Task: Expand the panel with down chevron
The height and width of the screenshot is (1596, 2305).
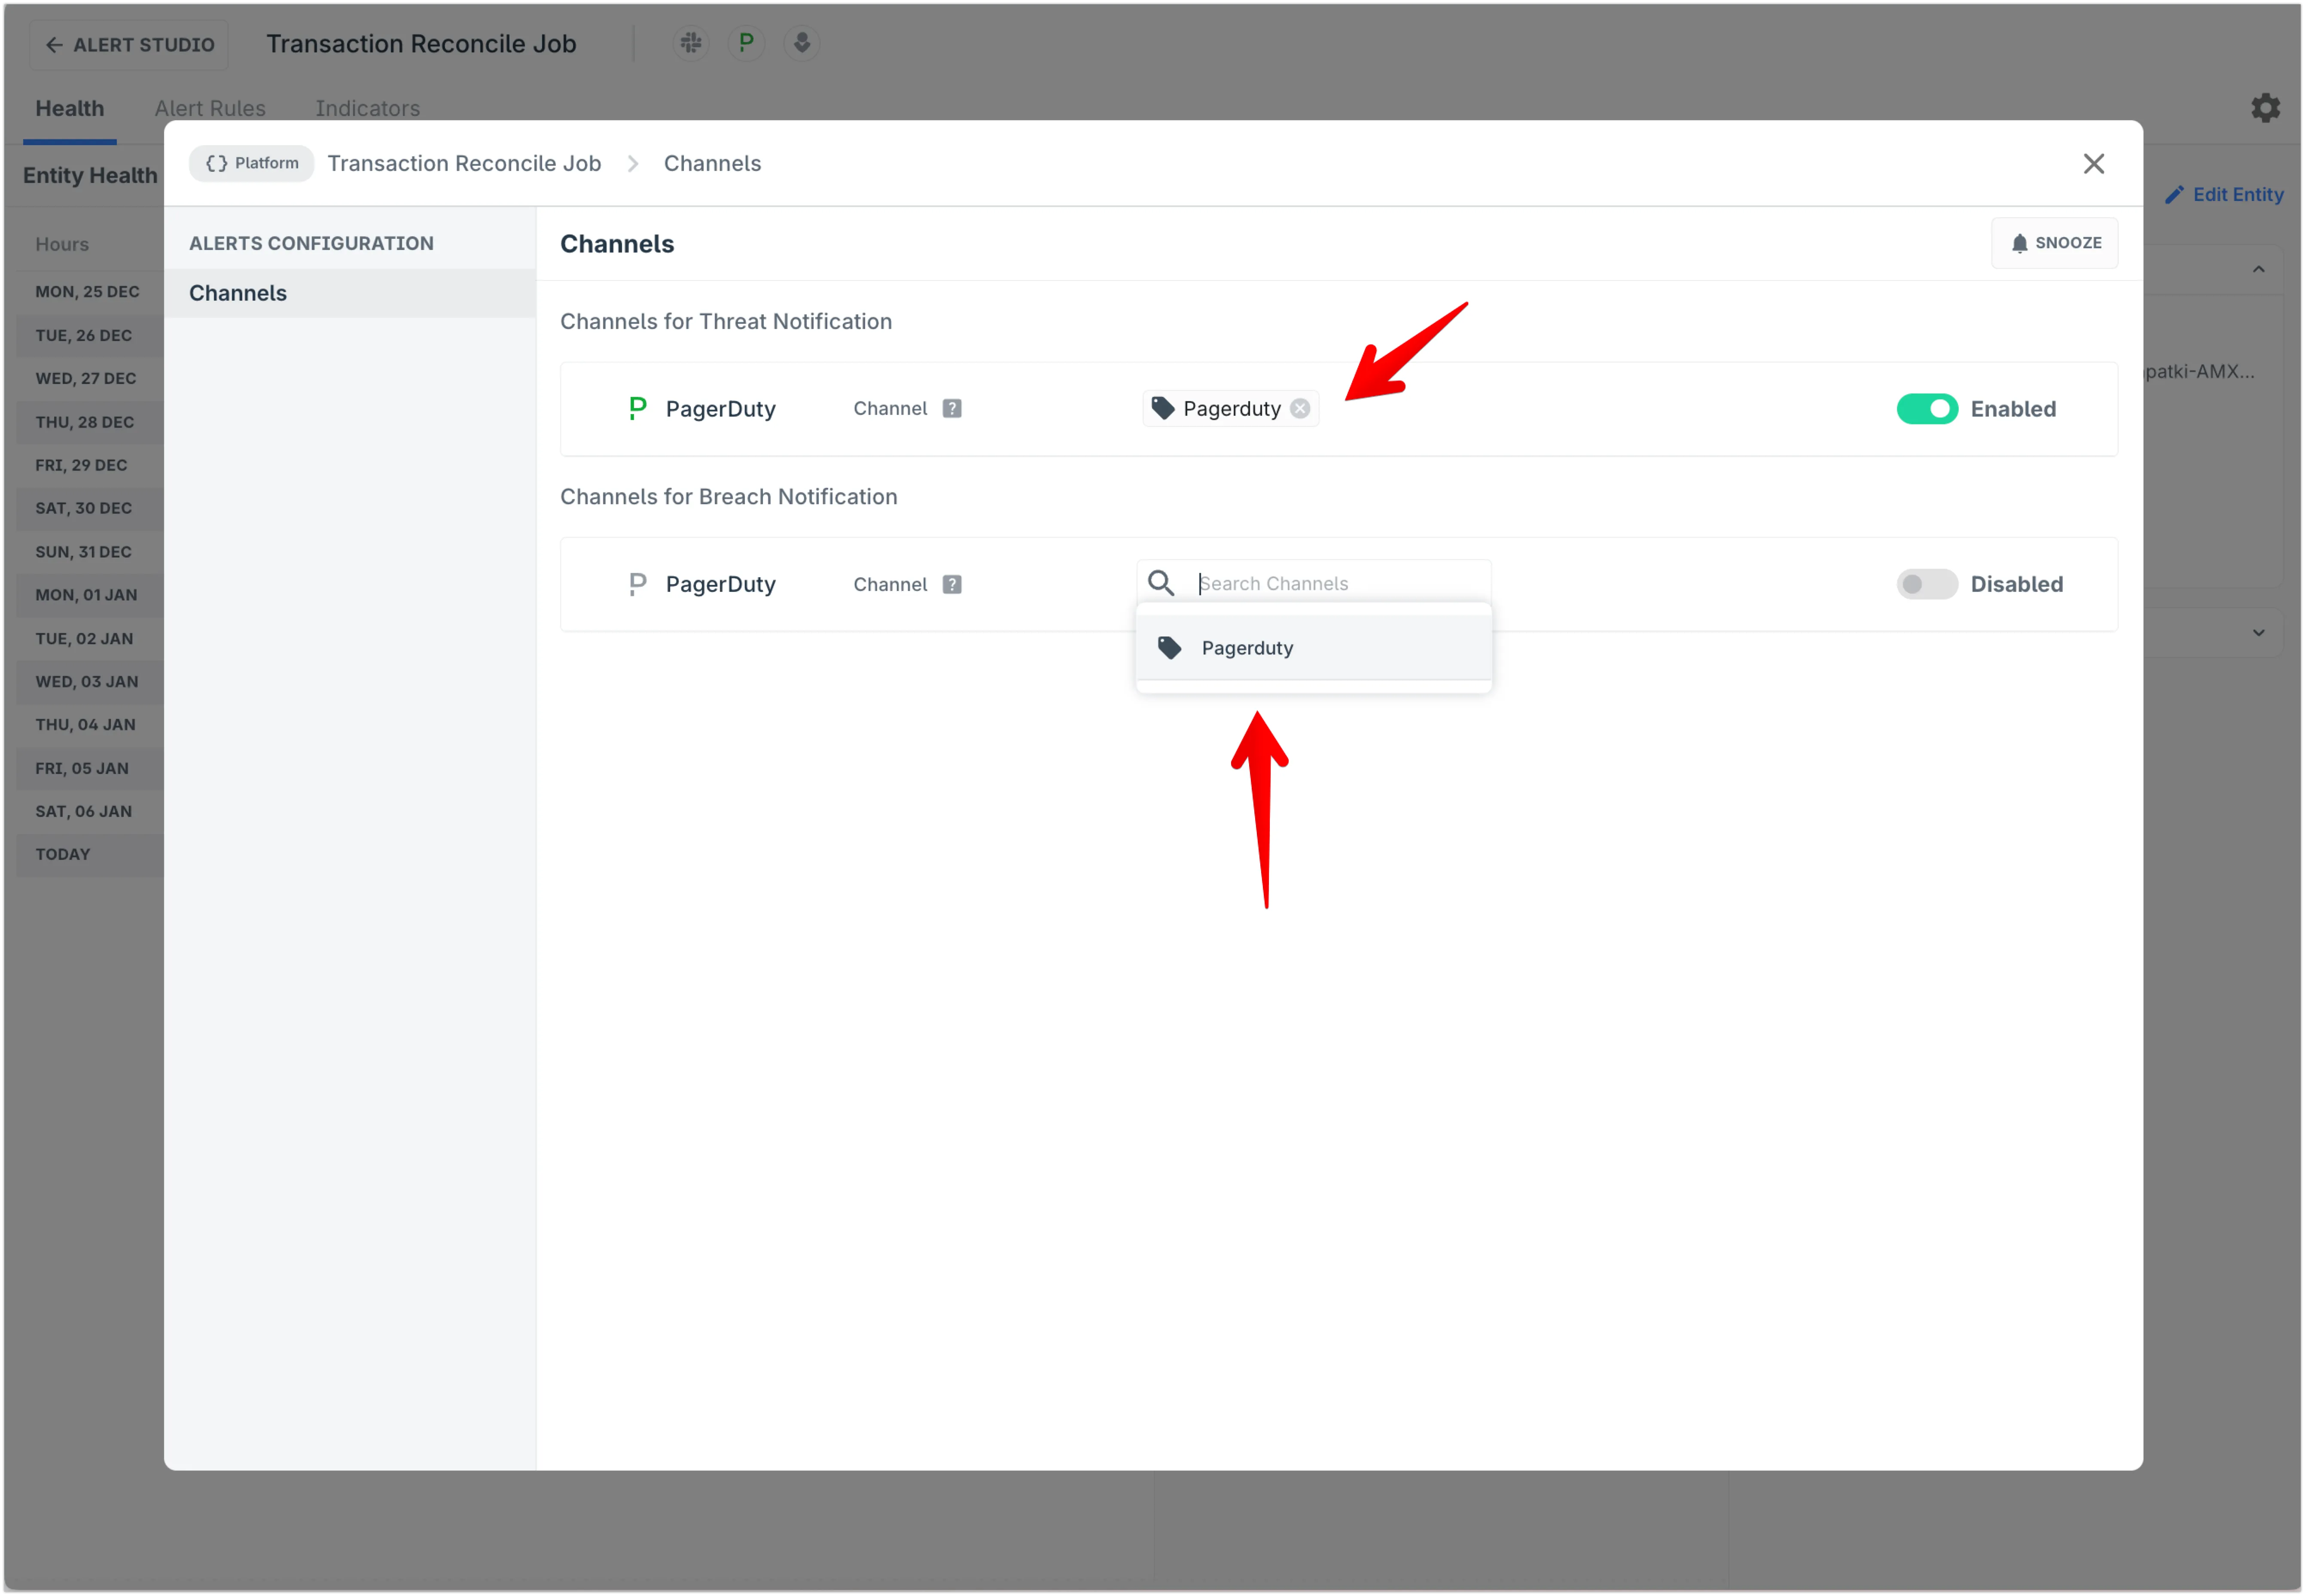Action: 2258,632
